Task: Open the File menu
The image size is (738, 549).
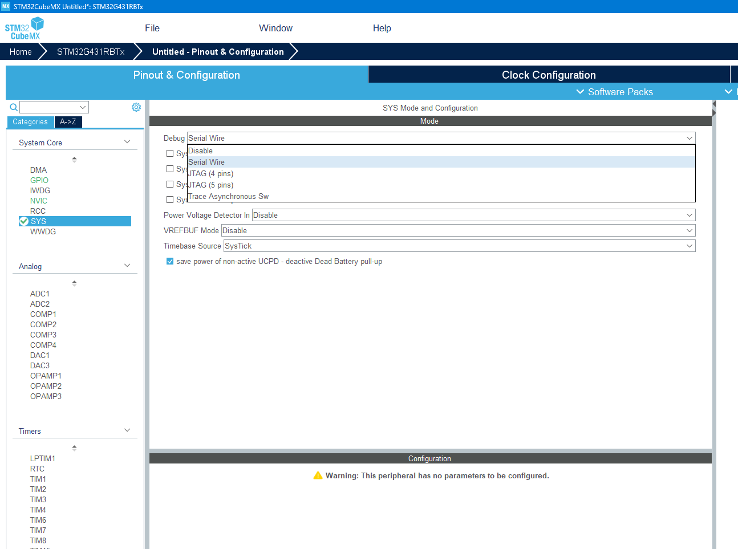Action: (152, 28)
